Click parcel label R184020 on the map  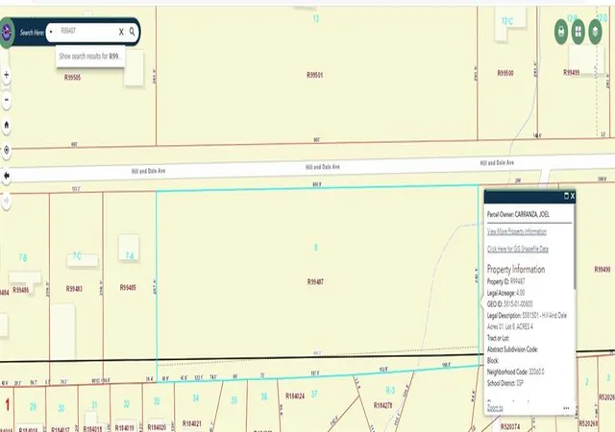(157, 427)
